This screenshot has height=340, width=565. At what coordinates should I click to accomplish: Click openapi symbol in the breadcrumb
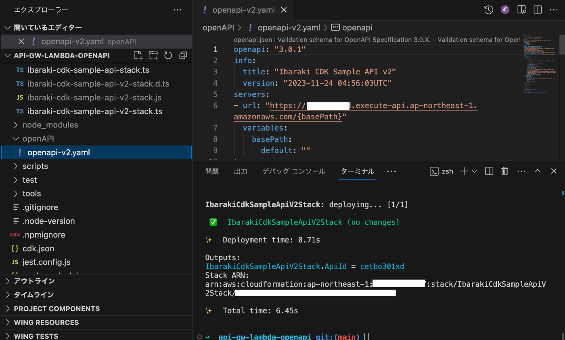pos(357,27)
